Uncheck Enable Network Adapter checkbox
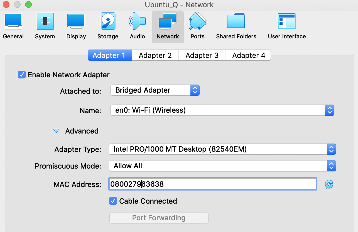This screenshot has width=358, height=232. point(22,75)
